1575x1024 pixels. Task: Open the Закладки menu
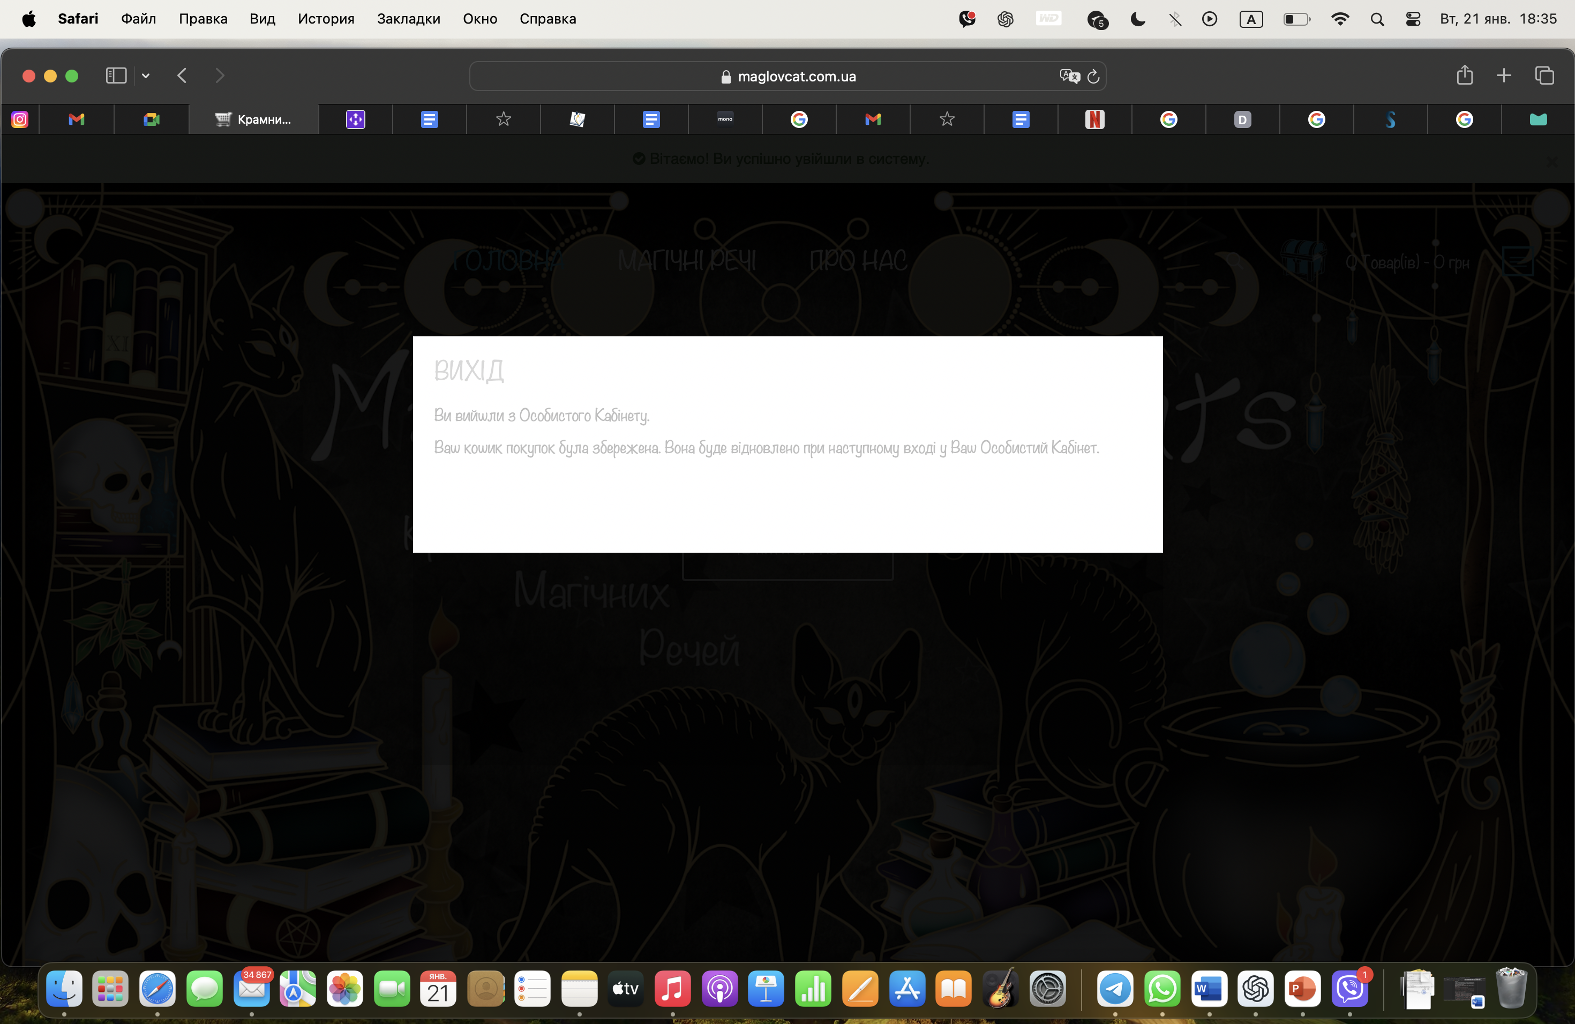click(408, 19)
